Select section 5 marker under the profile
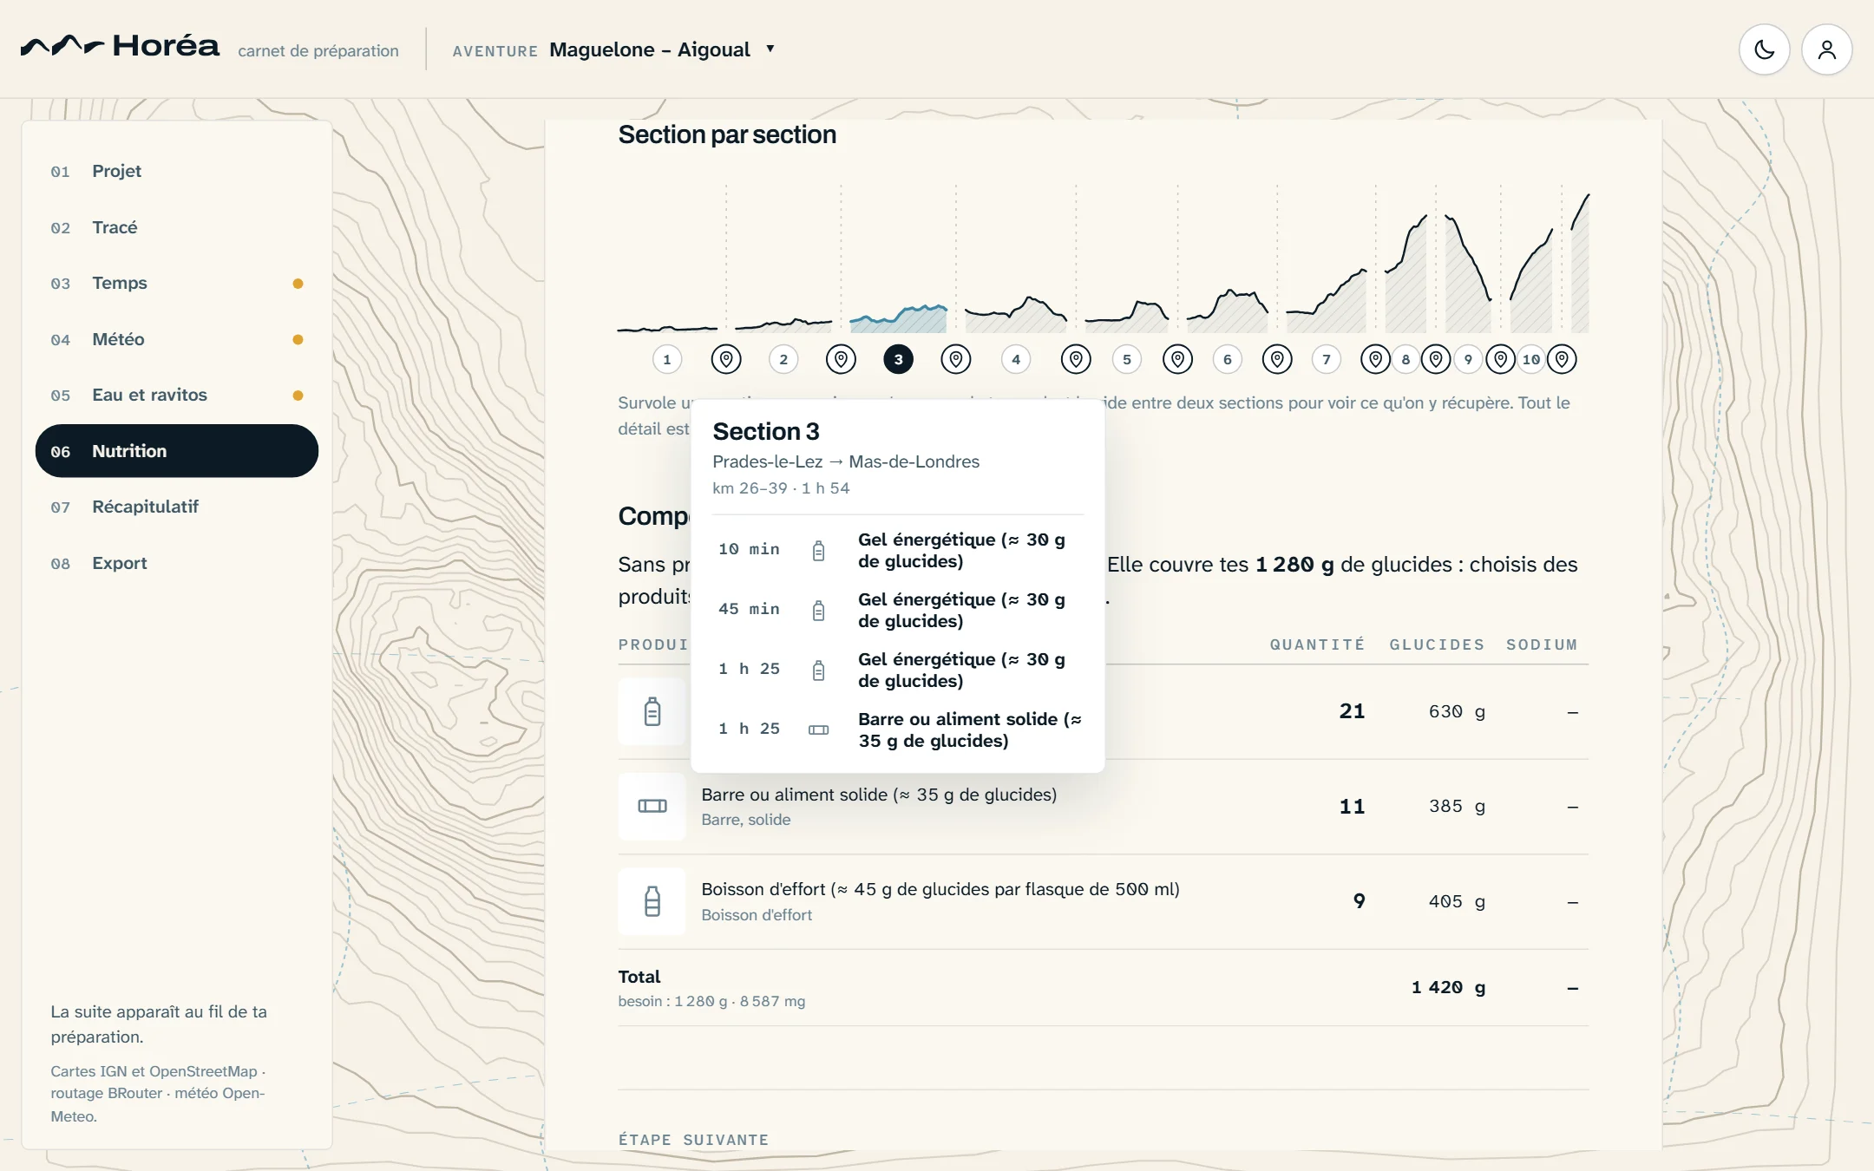The height and width of the screenshot is (1171, 1874). coord(1127,359)
